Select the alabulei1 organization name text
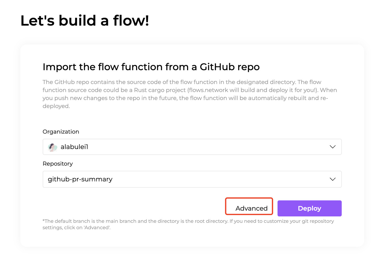Screen dimensions: 381x260 click(x=74, y=147)
